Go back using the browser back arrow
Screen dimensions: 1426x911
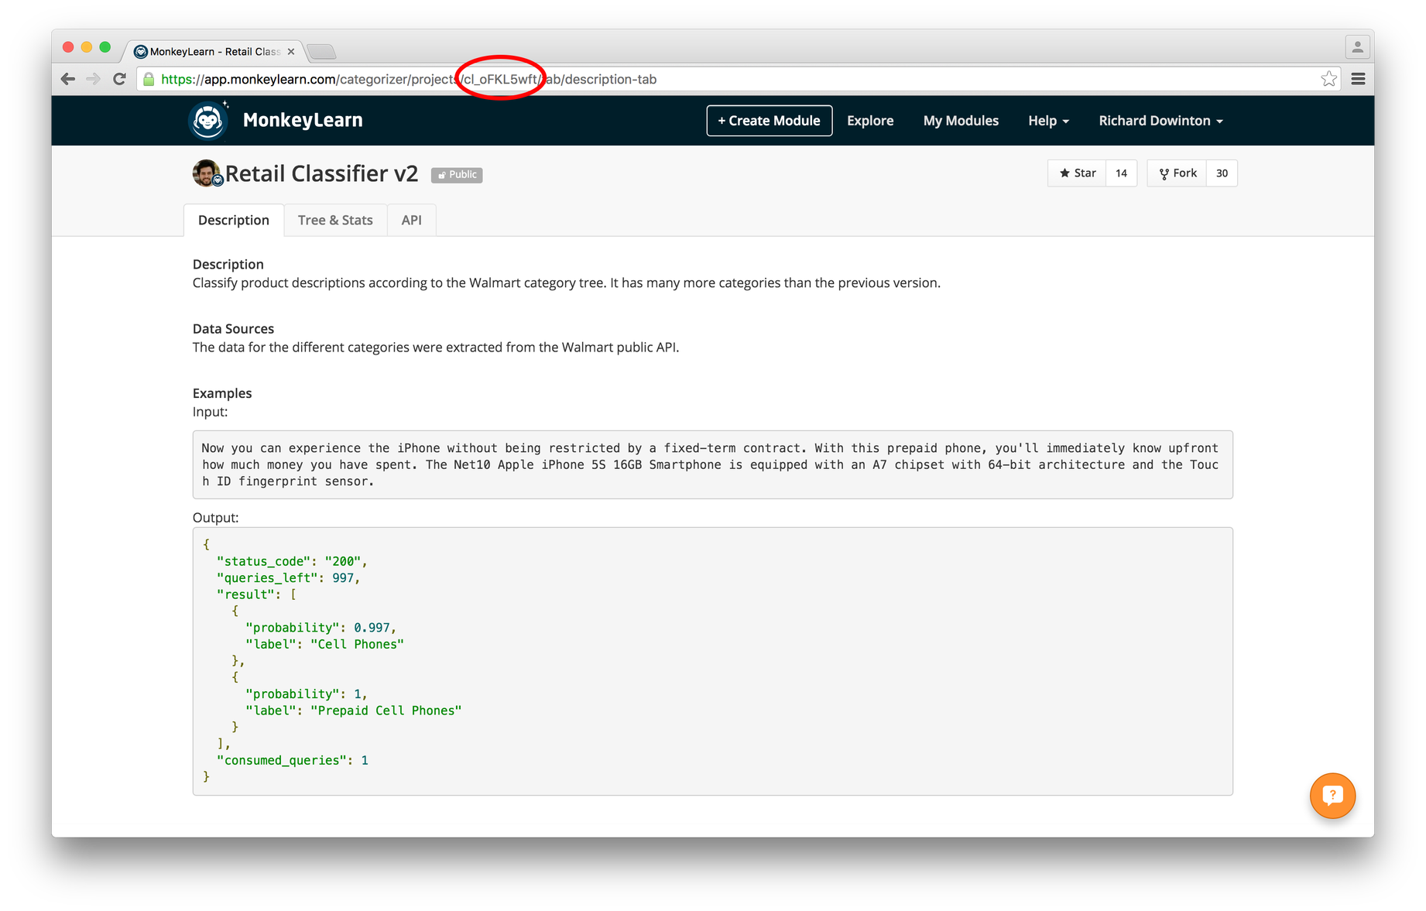(68, 79)
